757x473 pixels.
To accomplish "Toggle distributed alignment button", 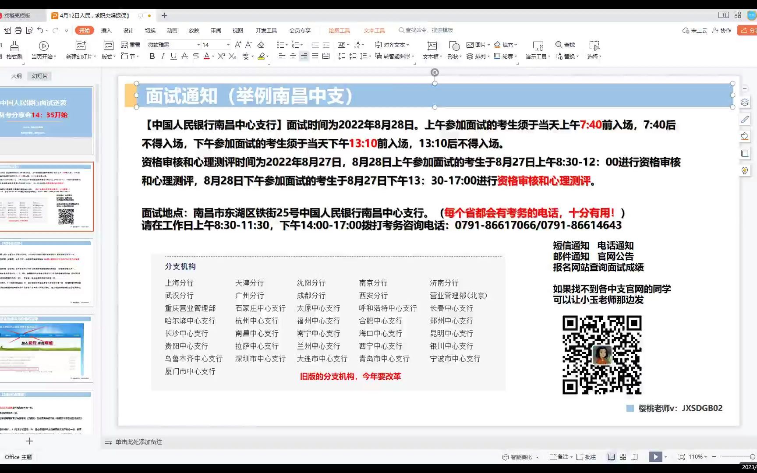I will 326,56.
